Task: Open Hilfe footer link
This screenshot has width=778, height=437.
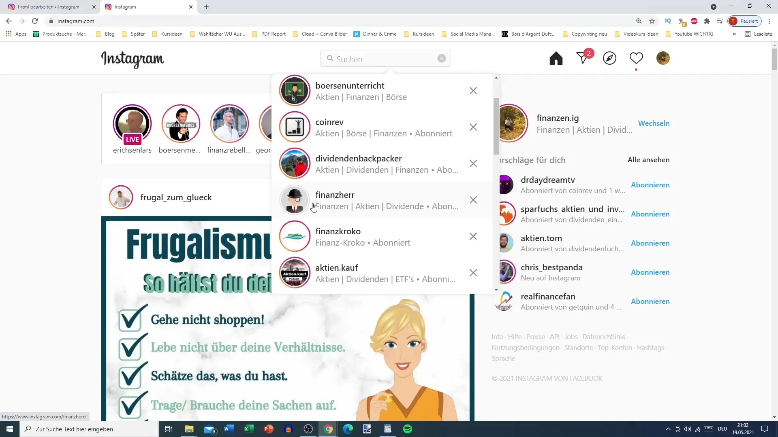Action: (x=515, y=337)
